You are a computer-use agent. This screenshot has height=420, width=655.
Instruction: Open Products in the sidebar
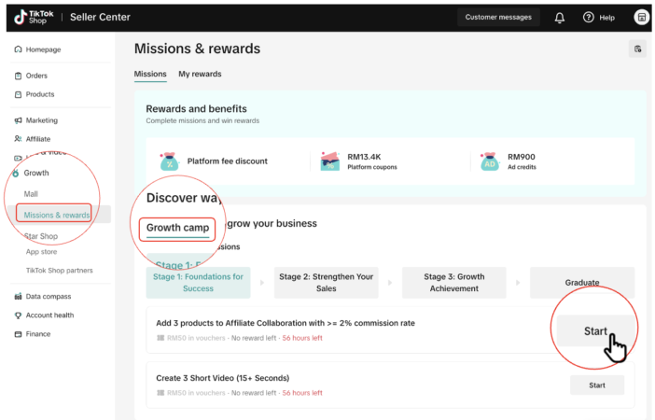(x=39, y=94)
